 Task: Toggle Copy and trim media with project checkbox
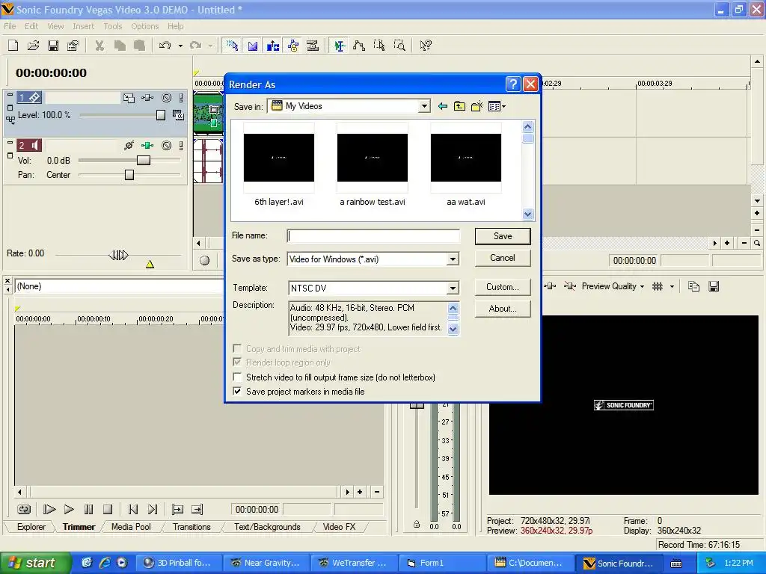pos(237,348)
